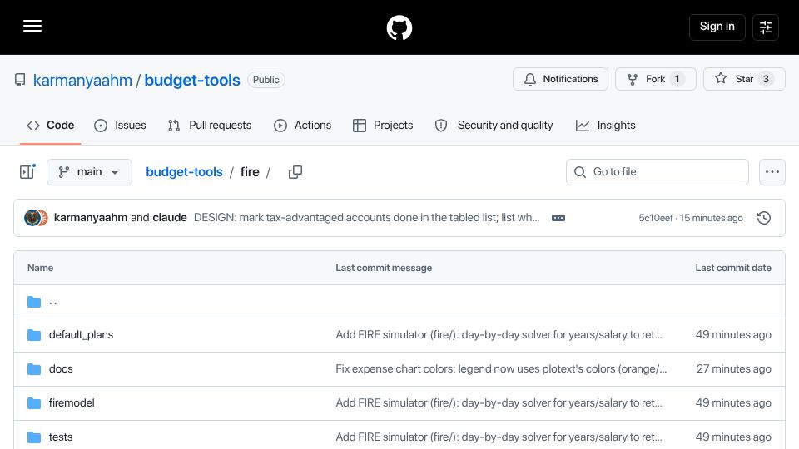
Task: Click the Notifications bell button
Action: [560, 79]
